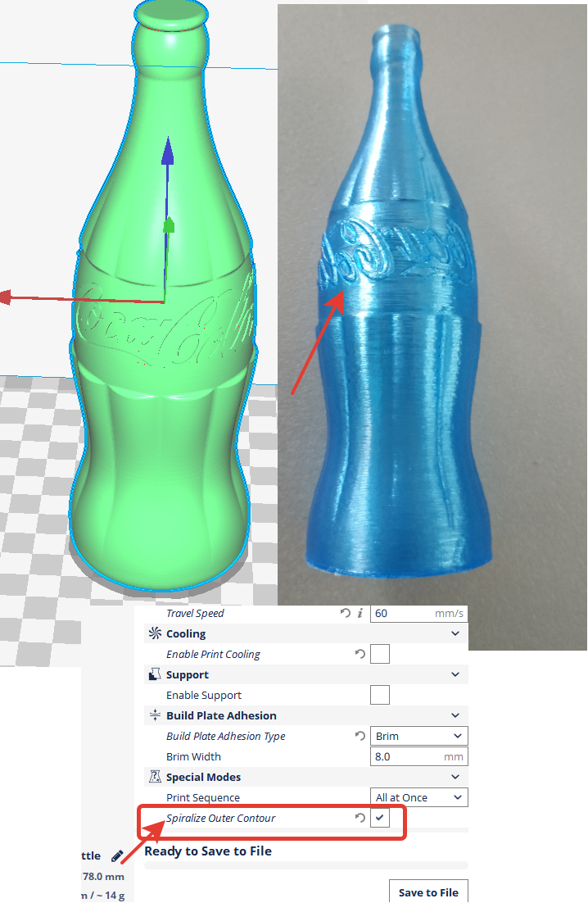Screen dimensions: 588x903
Task: Click the printed blue bottle photo
Action: (x=401, y=299)
